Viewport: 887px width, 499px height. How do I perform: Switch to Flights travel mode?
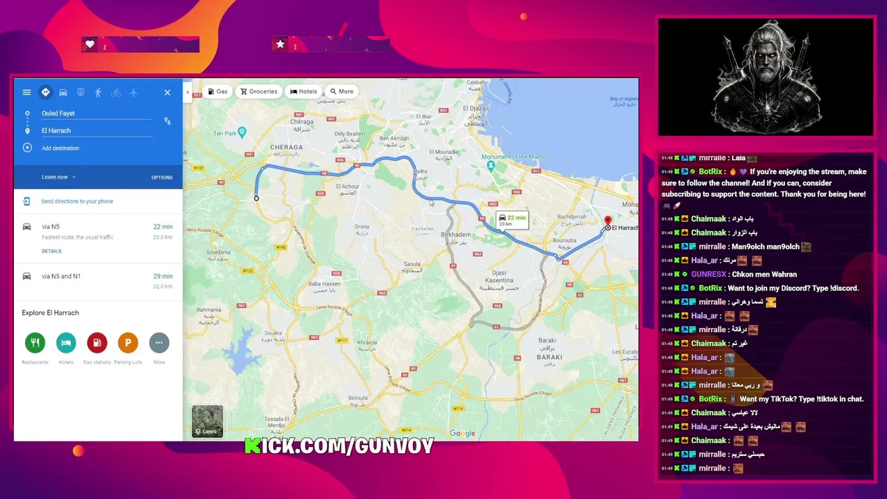pyautogui.click(x=134, y=92)
